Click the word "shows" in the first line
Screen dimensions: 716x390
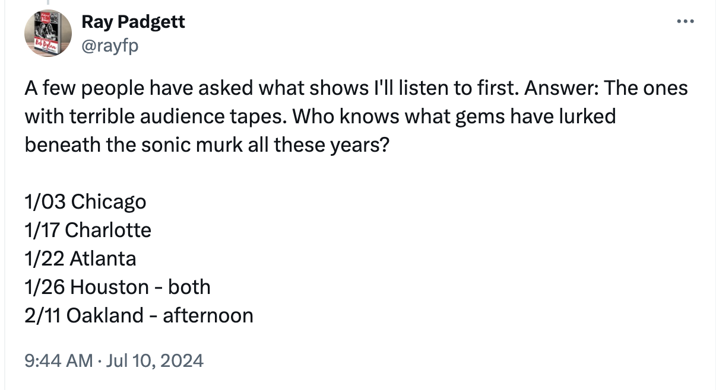tap(334, 88)
